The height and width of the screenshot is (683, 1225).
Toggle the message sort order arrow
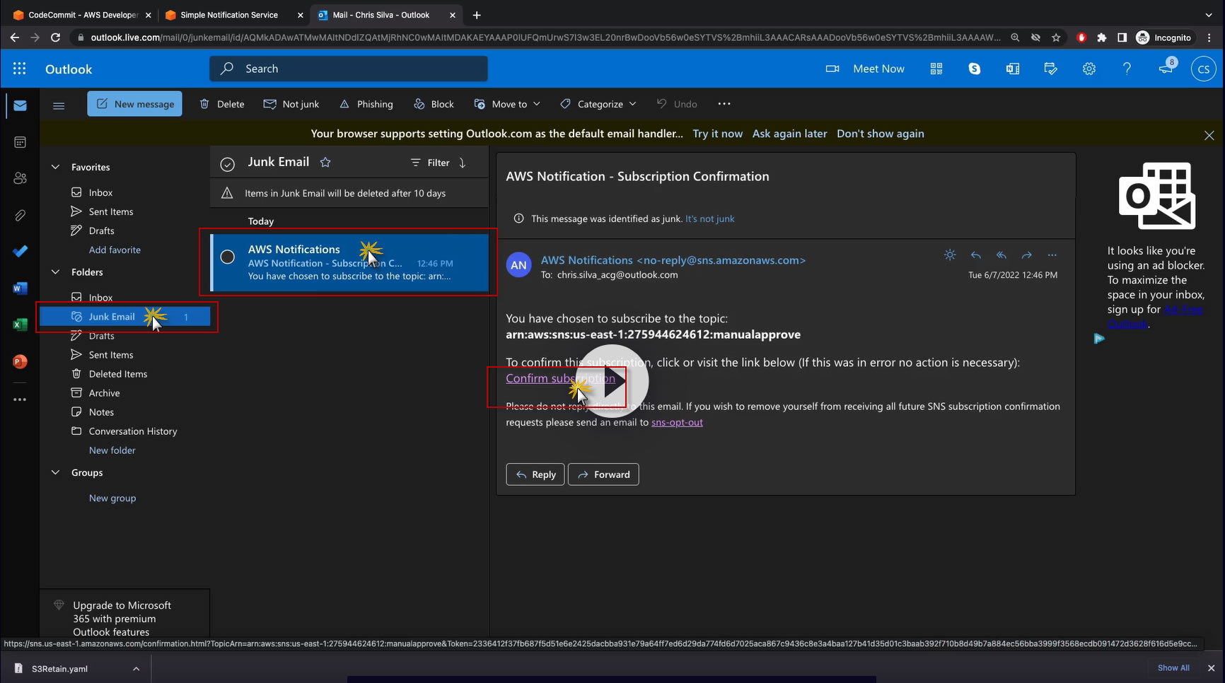[463, 163]
